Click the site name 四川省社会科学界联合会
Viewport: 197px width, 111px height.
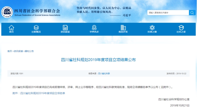point(37,11)
